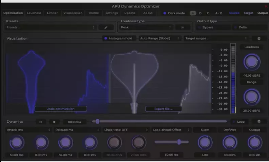The height and width of the screenshot is (162, 269).
Task: Open the Presets dropdown
Action: point(50,28)
